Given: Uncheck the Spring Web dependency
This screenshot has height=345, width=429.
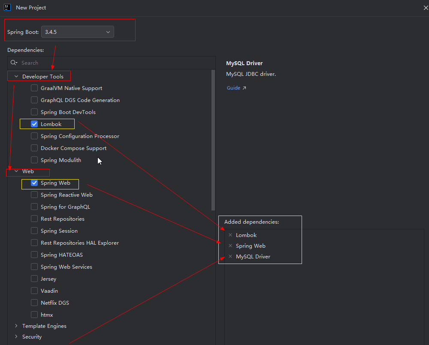Looking at the screenshot, I should tap(34, 183).
